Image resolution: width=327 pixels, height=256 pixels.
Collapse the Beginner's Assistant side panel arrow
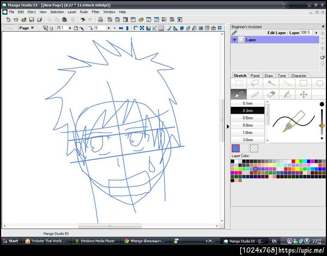tap(228, 126)
